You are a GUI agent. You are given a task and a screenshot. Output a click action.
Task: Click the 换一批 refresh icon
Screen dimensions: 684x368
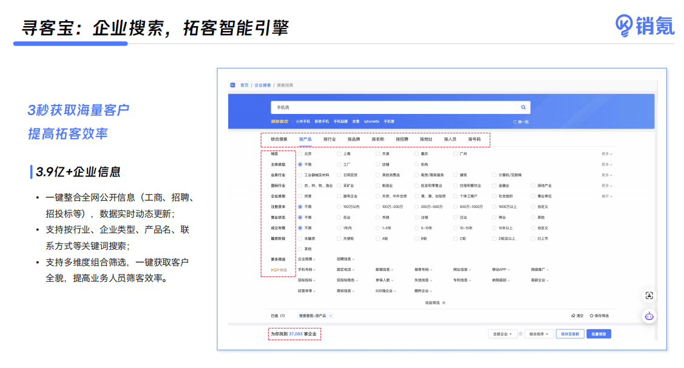(x=515, y=121)
